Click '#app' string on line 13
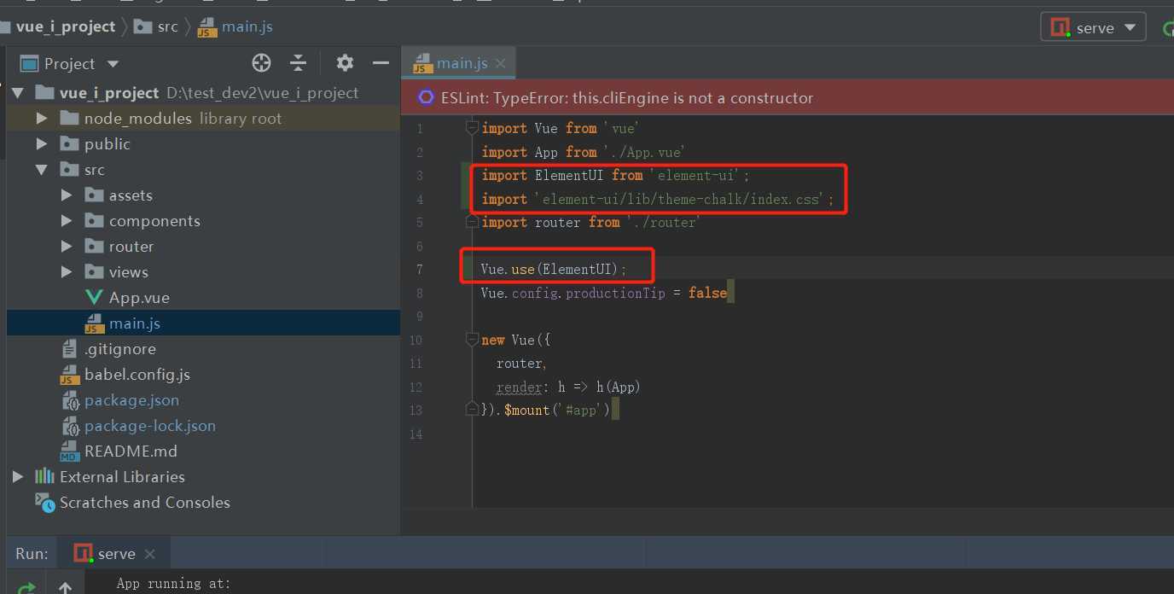The height and width of the screenshot is (594, 1174). point(584,410)
